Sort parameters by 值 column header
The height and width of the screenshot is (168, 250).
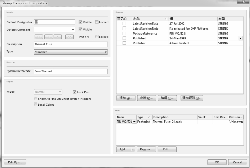pos(193,19)
